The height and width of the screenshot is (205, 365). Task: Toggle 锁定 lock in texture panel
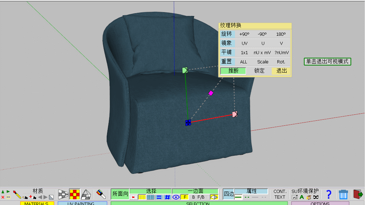(259, 71)
